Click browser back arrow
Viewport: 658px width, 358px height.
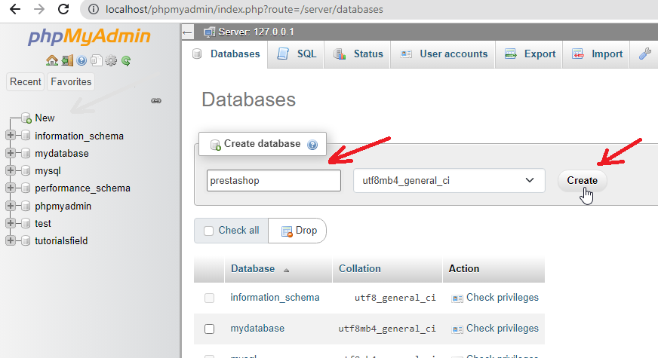[15, 9]
